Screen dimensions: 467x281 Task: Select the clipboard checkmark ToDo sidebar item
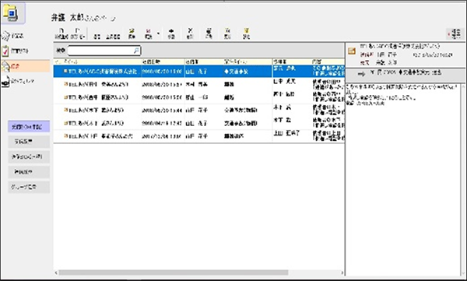point(16,51)
